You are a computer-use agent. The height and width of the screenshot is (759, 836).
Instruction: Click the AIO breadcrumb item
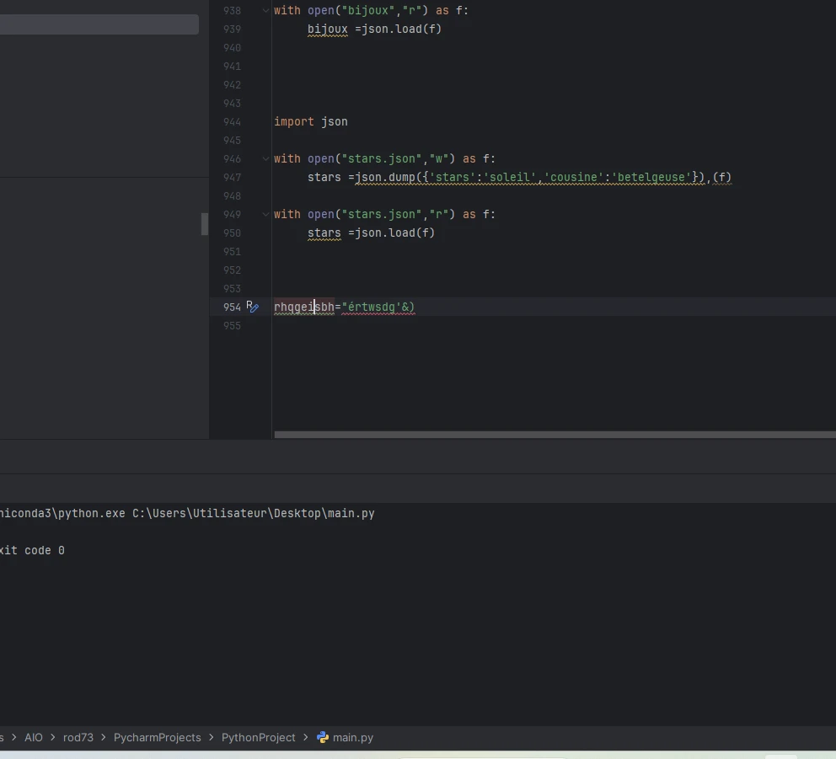click(34, 737)
